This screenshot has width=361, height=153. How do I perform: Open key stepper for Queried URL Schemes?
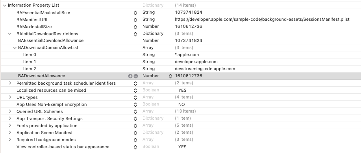click(135, 112)
